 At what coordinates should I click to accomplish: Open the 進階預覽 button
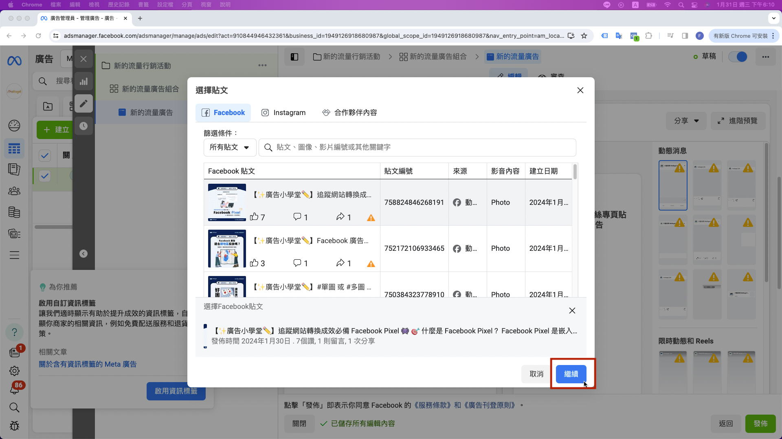(x=738, y=121)
